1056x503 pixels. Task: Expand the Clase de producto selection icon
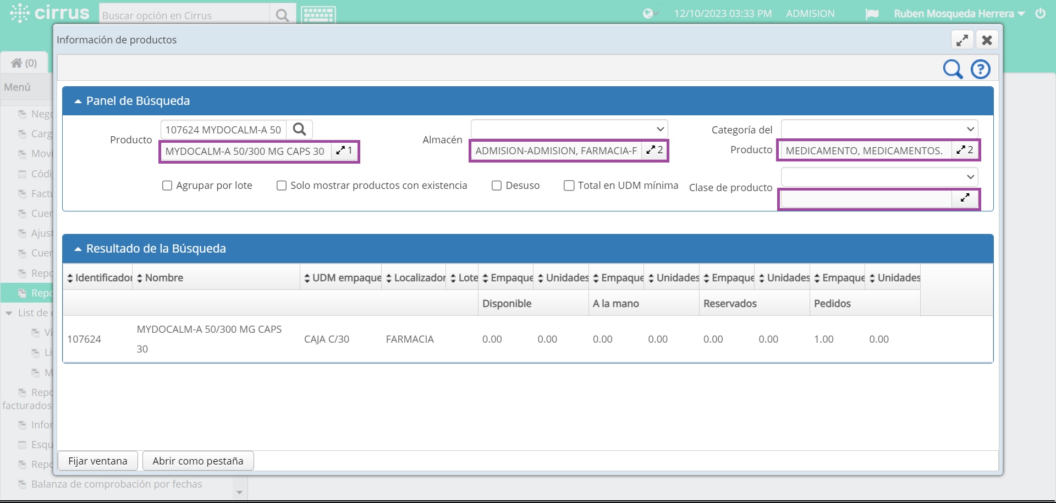point(965,198)
